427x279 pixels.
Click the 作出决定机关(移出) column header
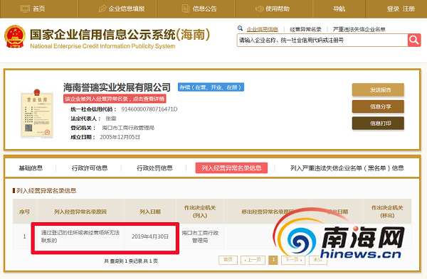(387, 212)
